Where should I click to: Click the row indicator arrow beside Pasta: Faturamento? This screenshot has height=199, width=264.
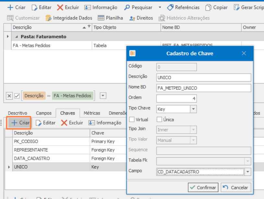tap(7, 36)
